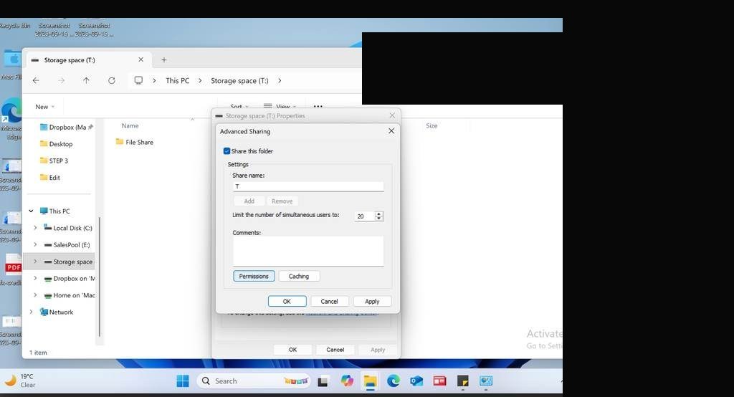The width and height of the screenshot is (734, 397).
Task: Open Desktop in the navigation pane
Action: (56, 144)
